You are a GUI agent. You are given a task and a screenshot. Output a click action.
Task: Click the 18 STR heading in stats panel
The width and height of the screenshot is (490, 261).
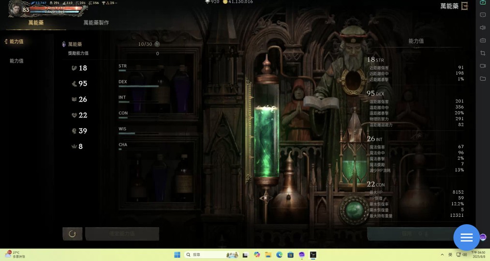(x=375, y=59)
